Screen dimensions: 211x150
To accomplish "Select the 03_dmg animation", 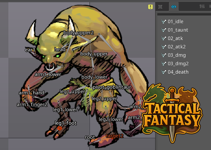I will click(177, 55).
